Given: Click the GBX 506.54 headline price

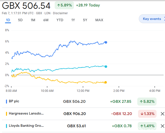Looking at the screenshot, I should pyautogui.click(x=26, y=5).
